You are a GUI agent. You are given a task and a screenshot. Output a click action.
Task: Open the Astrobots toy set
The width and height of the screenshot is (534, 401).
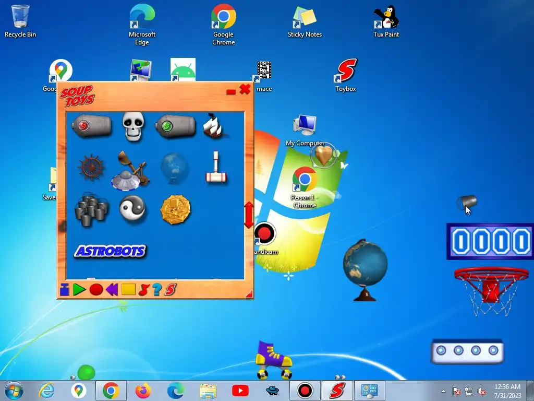pyautogui.click(x=110, y=251)
